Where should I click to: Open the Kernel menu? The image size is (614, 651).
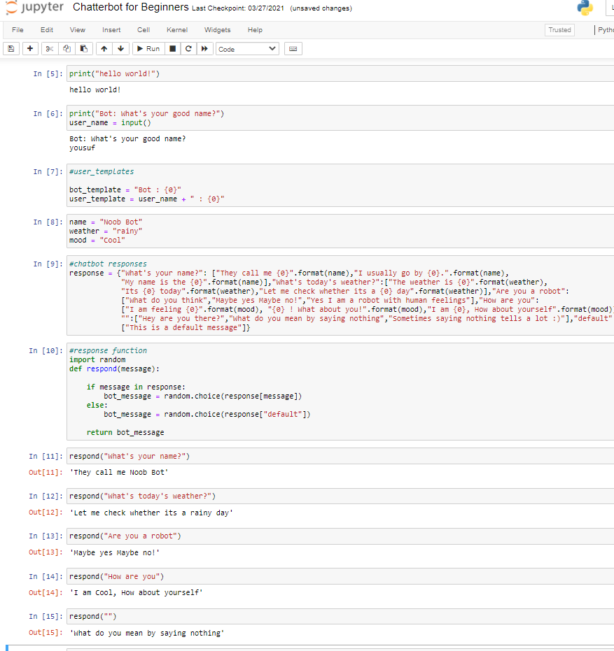pos(177,30)
